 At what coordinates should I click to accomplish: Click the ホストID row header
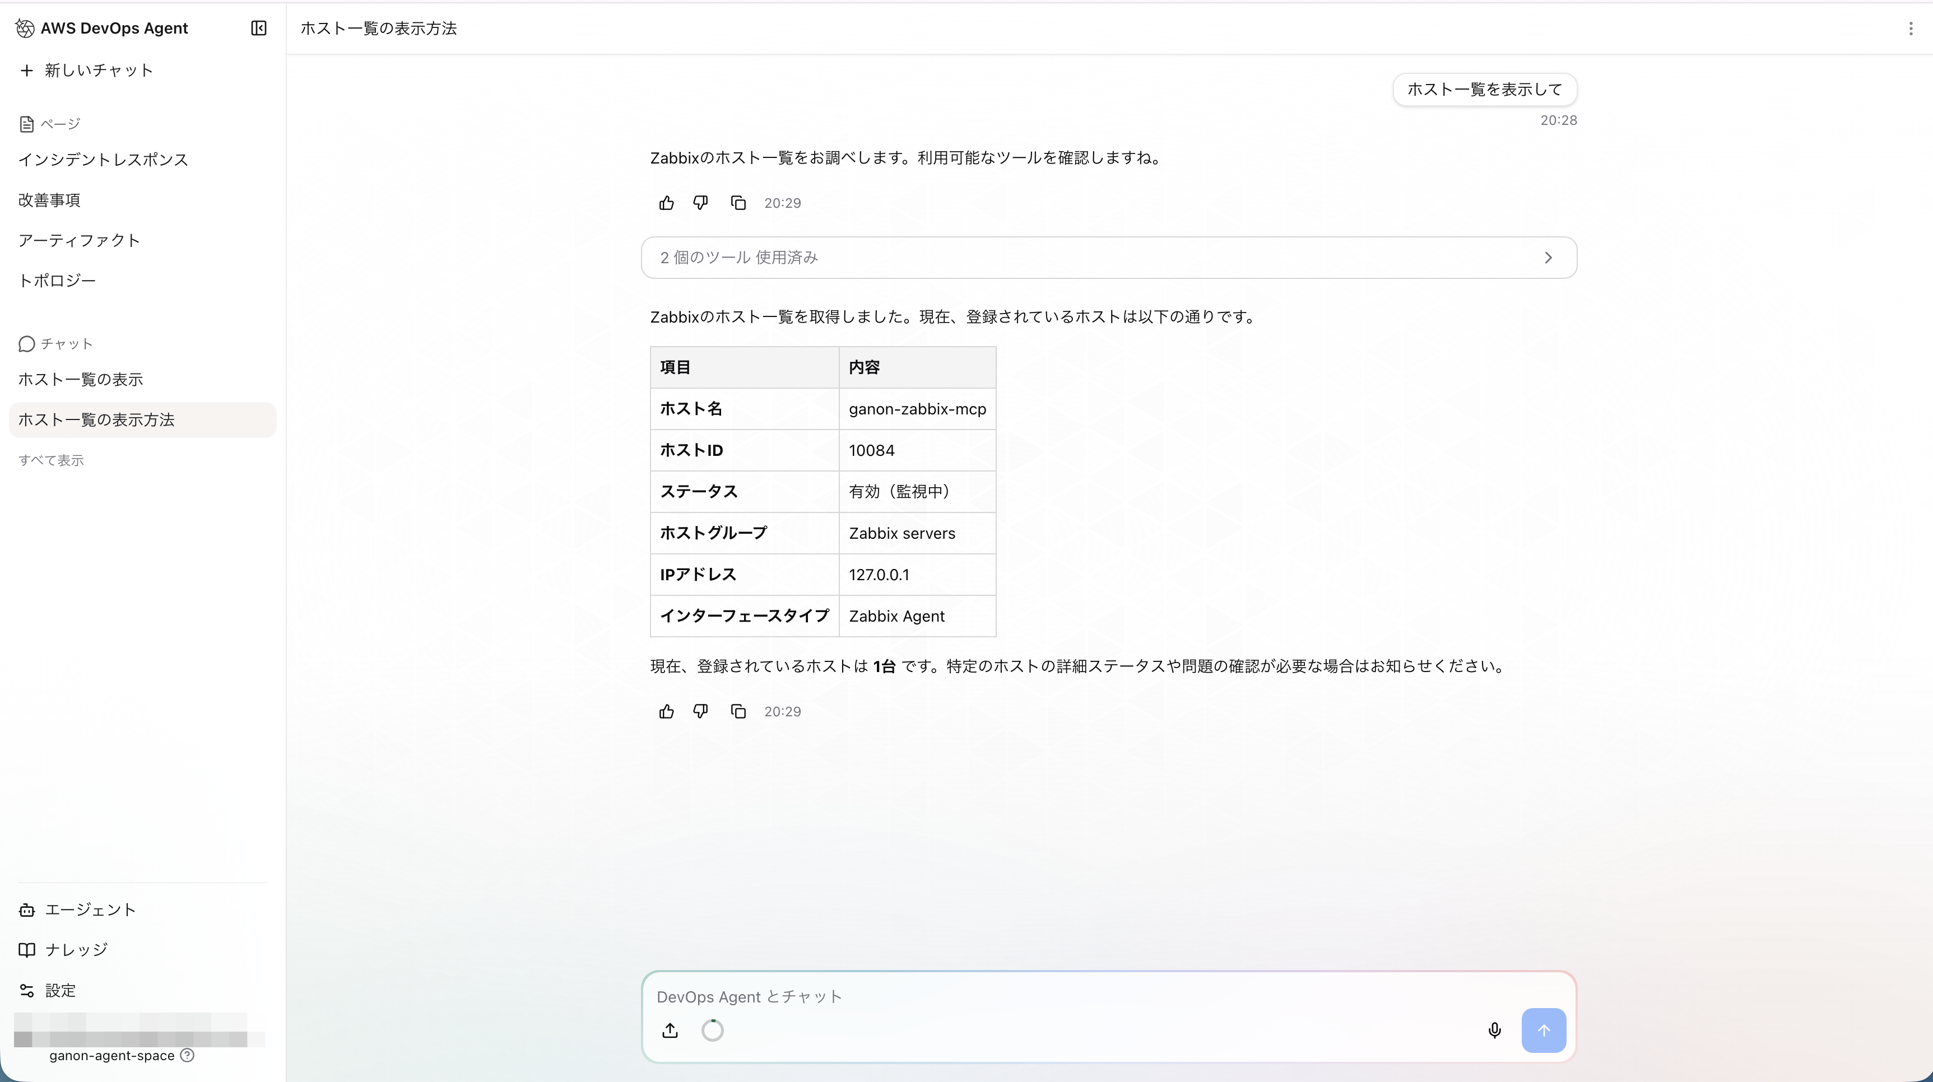click(x=745, y=451)
